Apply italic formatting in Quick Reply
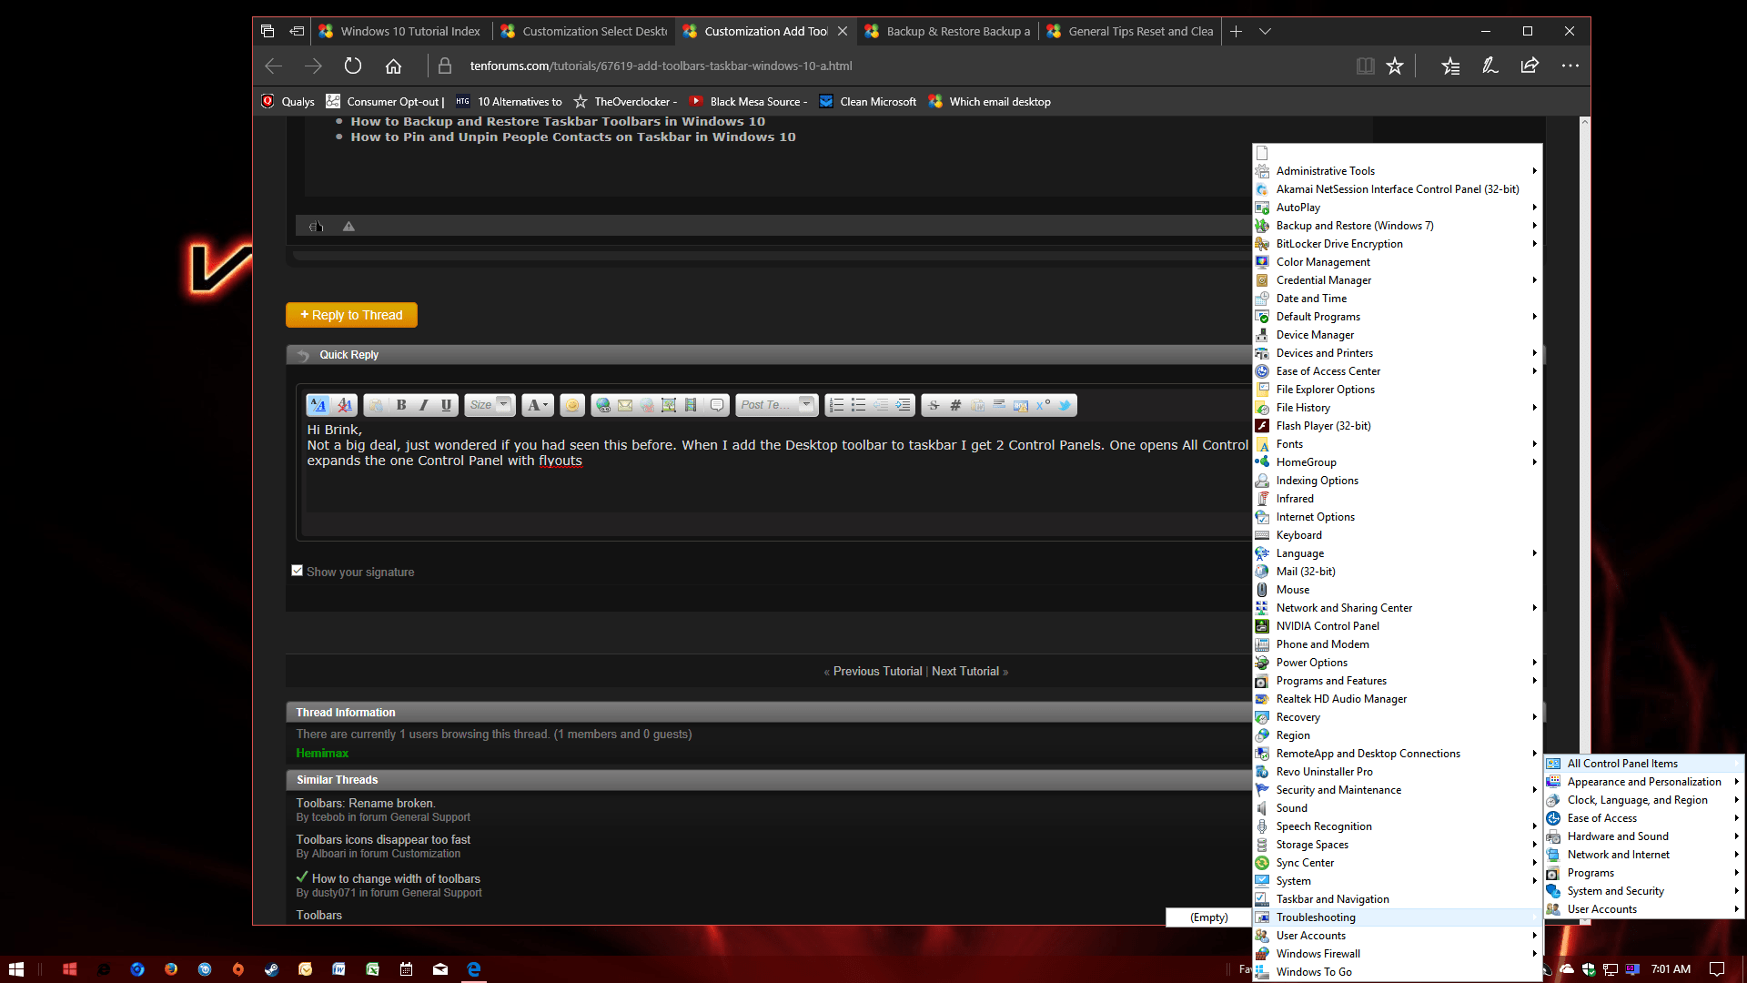 (x=423, y=405)
